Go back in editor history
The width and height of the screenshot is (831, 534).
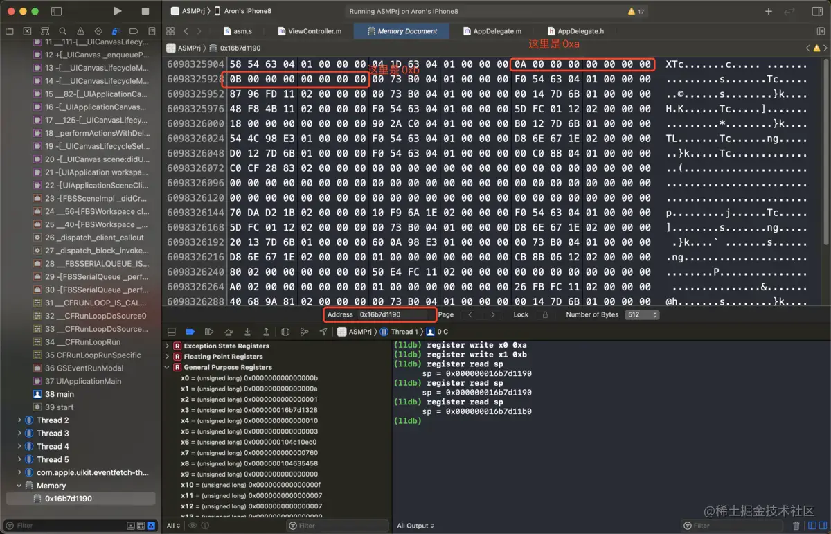186,31
